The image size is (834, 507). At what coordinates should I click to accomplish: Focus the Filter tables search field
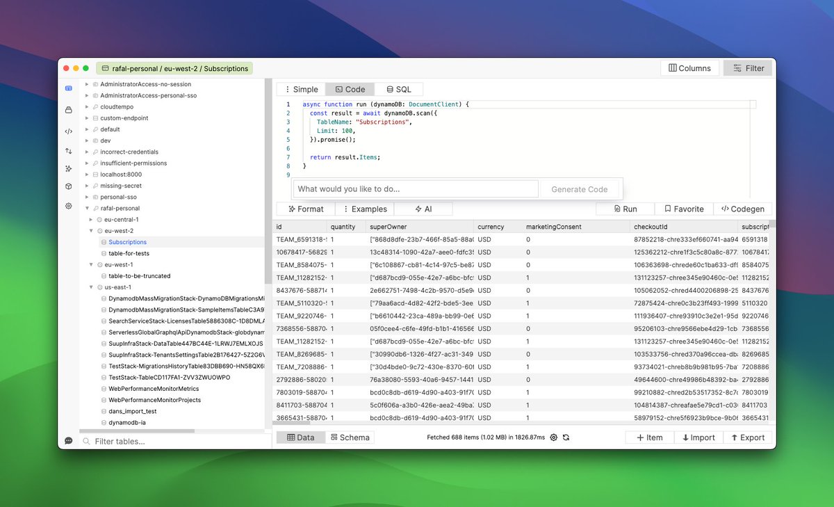174,442
